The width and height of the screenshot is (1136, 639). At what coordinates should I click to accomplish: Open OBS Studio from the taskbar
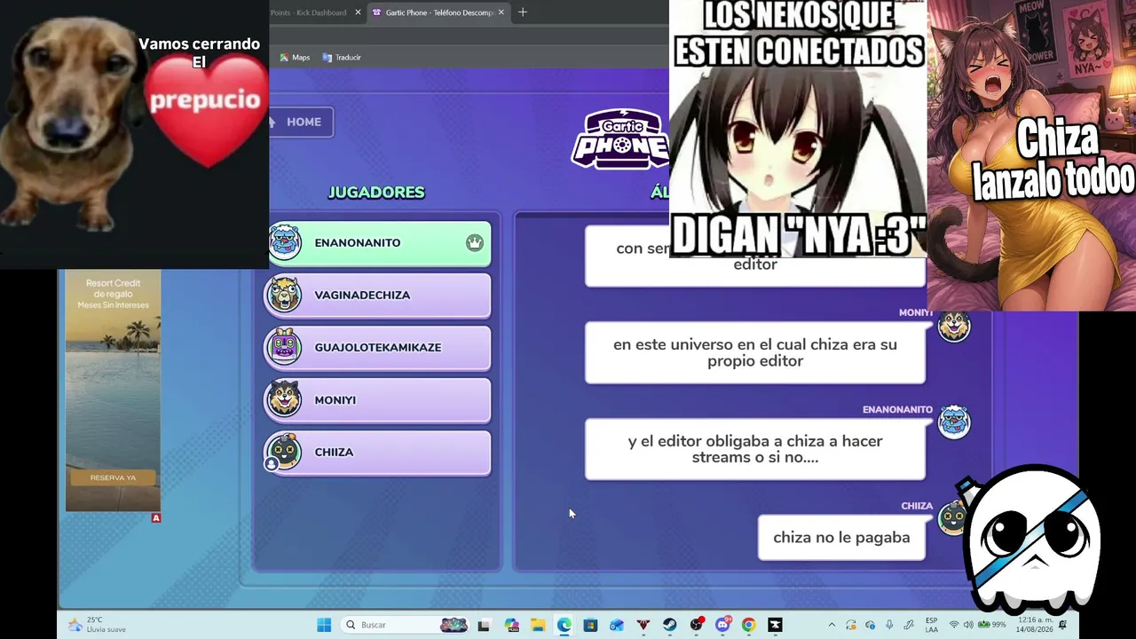point(697,625)
